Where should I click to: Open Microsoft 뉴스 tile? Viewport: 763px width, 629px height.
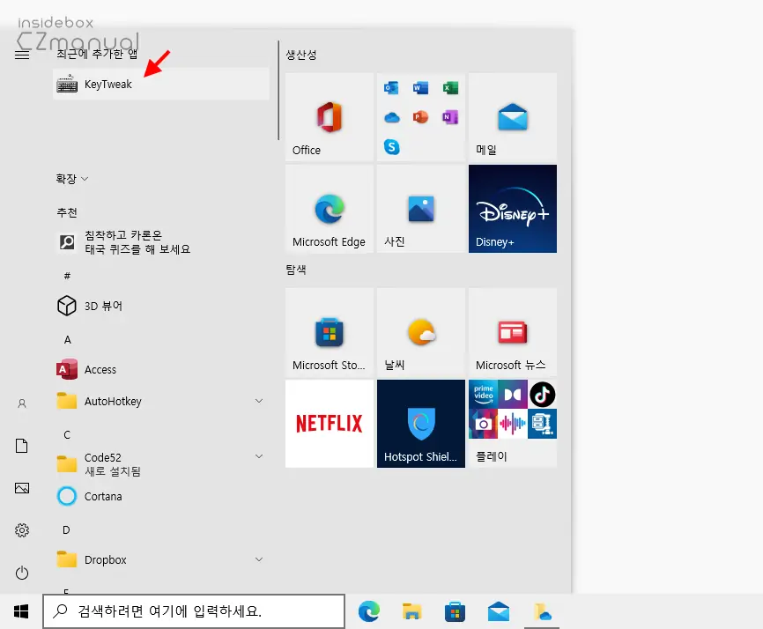coord(512,332)
